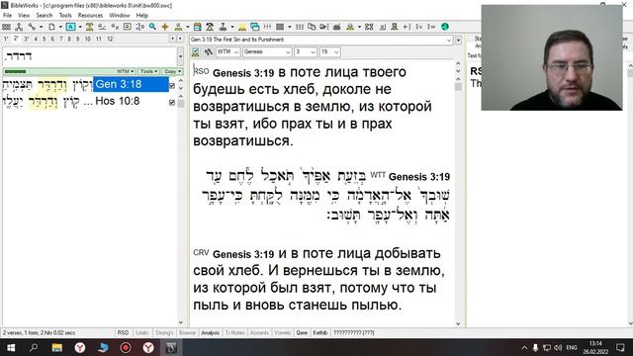Toggle Strong's in the status bar
Image resolution: width=633 pixels, height=356 pixels.
164,332
